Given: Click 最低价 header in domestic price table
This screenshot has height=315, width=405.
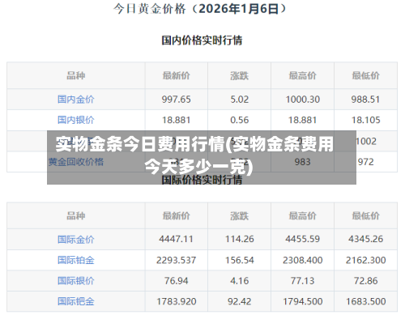Looking at the screenshot, I should coord(366,75).
